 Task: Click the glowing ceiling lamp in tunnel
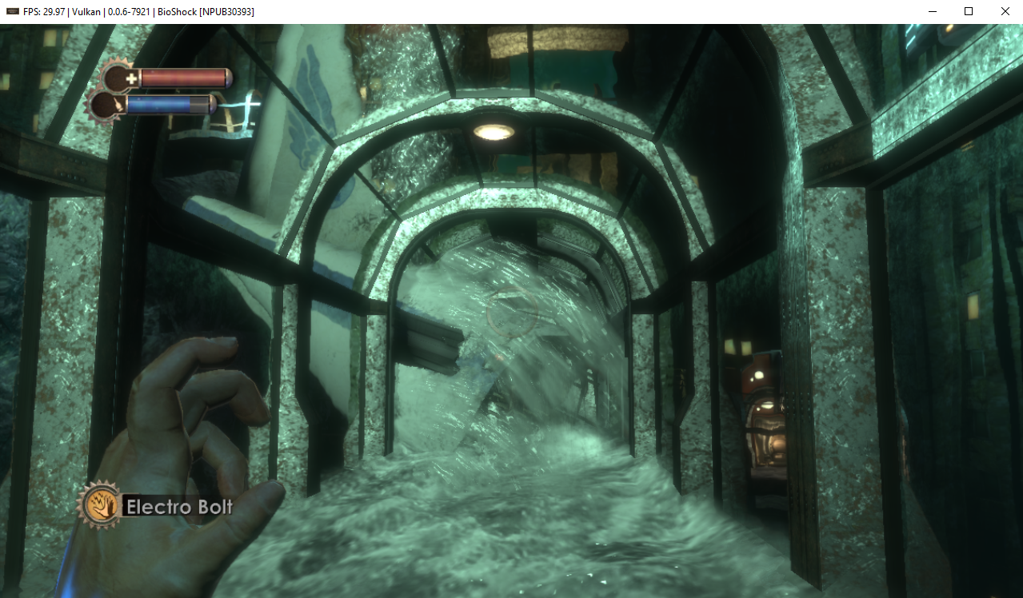[494, 132]
